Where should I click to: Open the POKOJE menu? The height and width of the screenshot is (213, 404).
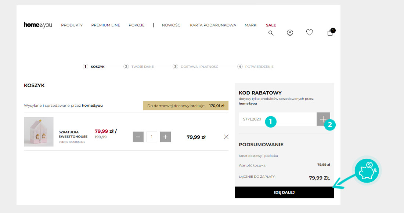(137, 25)
